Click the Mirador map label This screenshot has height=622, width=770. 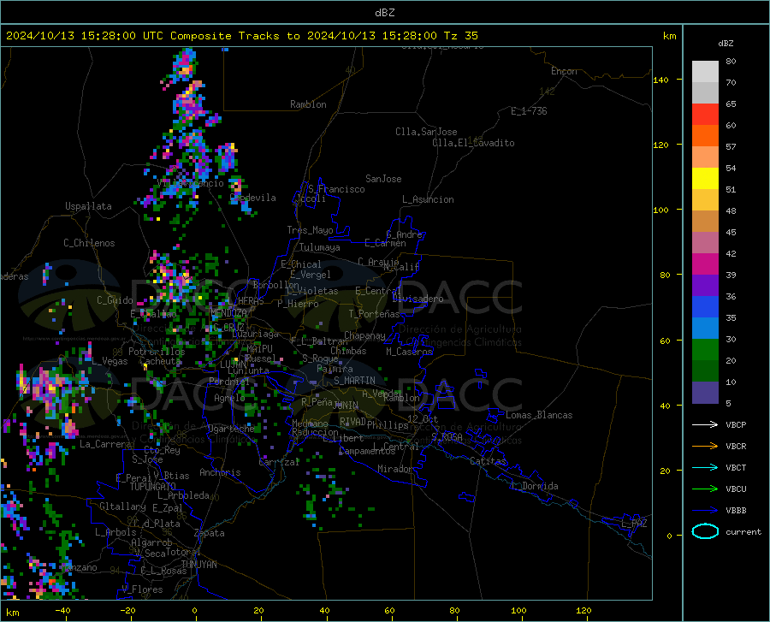click(x=394, y=469)
